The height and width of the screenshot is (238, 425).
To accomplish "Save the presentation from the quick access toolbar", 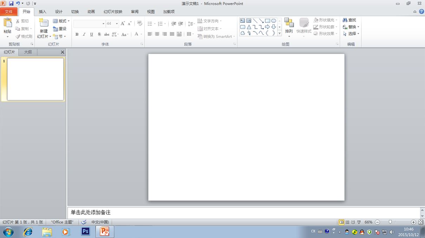I will 11,3.
